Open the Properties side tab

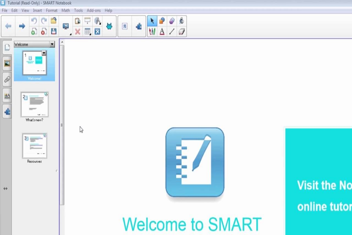pyautogui.click(x=7, y=96)
